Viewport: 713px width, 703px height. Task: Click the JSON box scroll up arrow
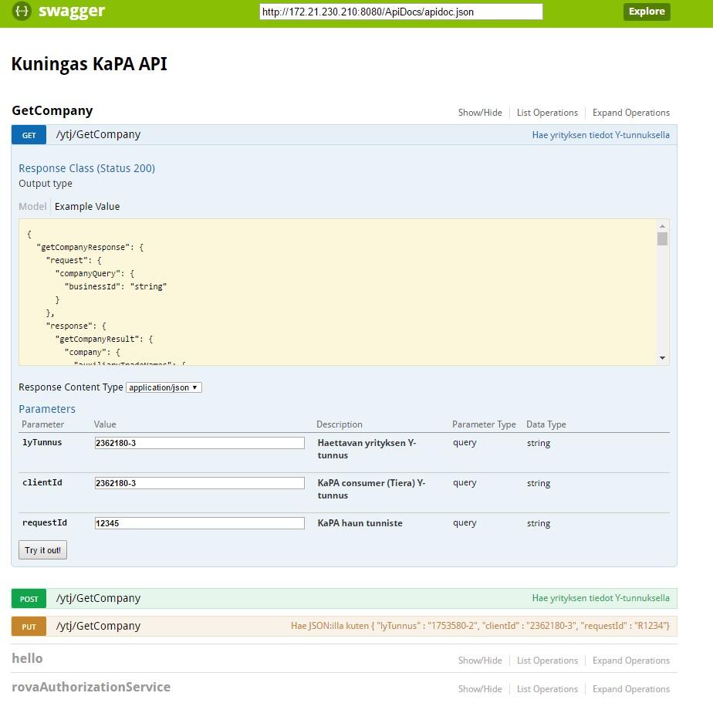coord(662,226)
